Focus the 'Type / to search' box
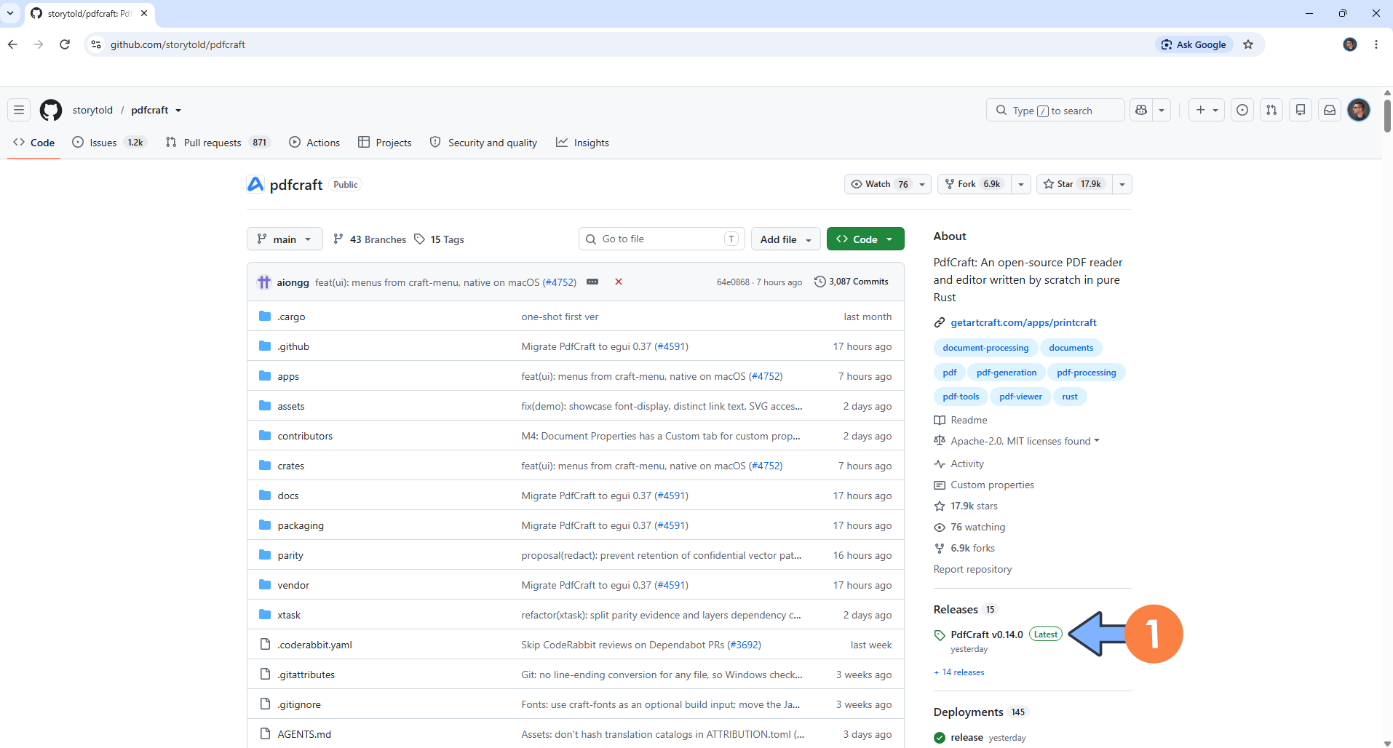The width and height of the screenshot is (1393, 748). point(1055,110)
